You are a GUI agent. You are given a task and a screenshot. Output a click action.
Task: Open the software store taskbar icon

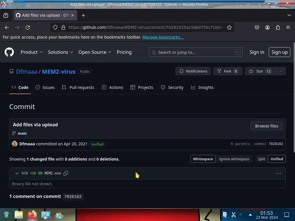tap(59, 215)
